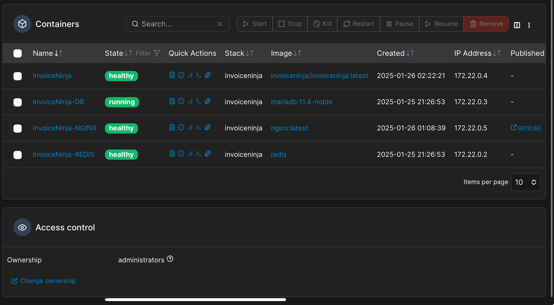The height and width of the screenshot is (305, 554).
Task: Sort containers by Image column
Action: 286,53
